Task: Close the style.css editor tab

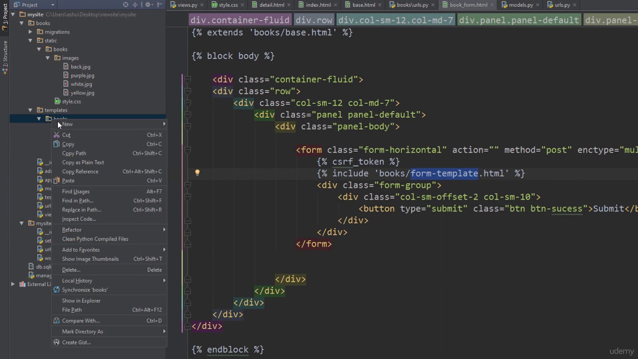Action: coord(242,5)
